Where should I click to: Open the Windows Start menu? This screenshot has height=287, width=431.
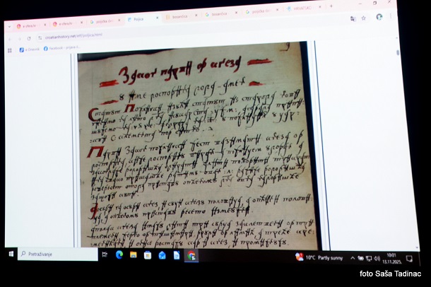pyautogui.click(x=11, y=252)
